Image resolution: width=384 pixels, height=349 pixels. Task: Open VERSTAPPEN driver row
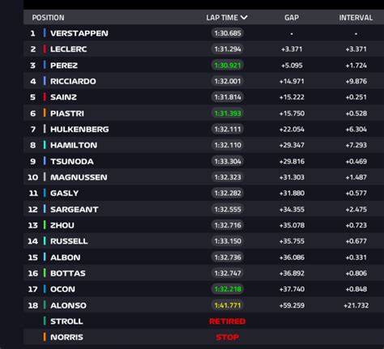point(203,33)
